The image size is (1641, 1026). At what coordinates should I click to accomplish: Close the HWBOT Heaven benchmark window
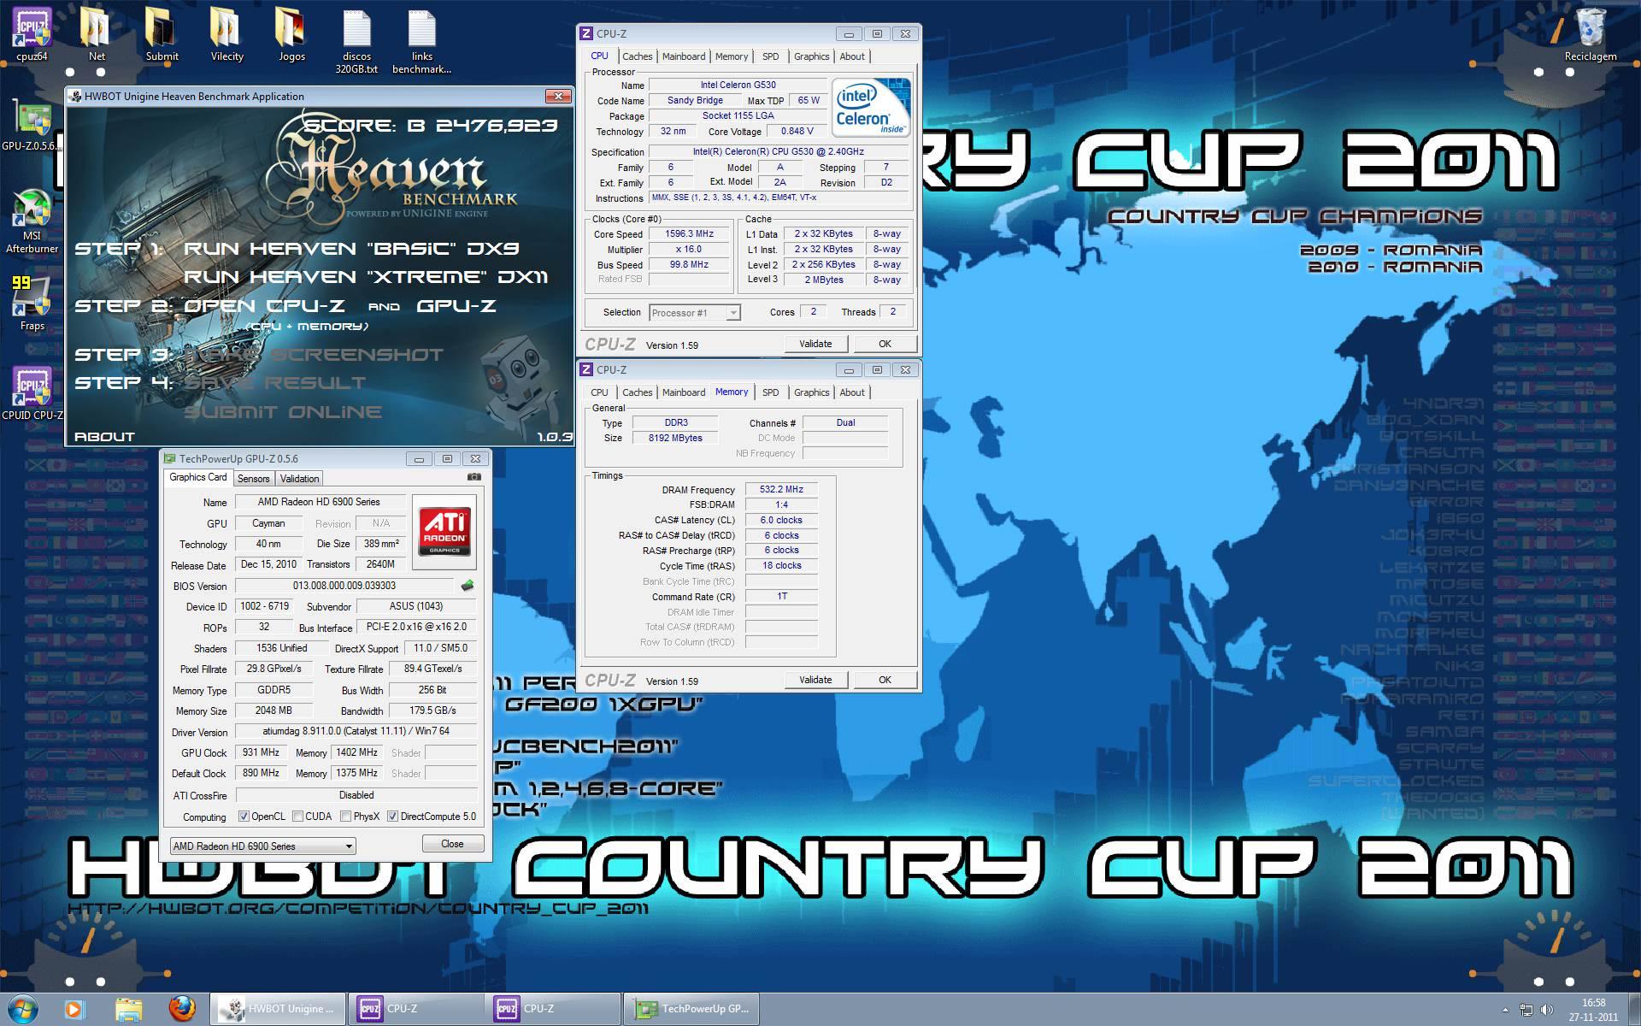[x=558, y=96]
